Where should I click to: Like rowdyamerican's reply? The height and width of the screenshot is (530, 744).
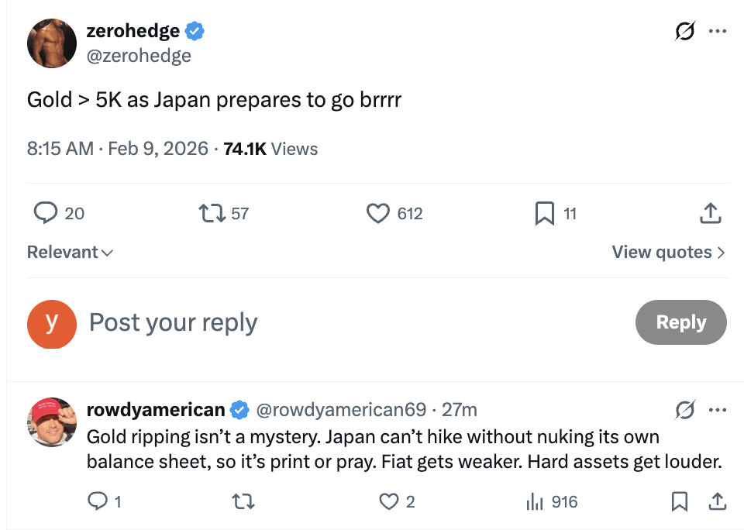click(x=388, y=502)
